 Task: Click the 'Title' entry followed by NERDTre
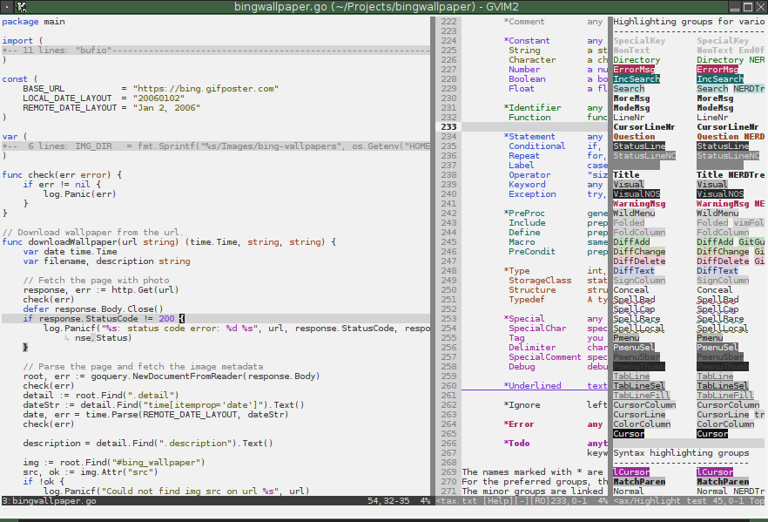pyautogui.click(x=709, y=175)
